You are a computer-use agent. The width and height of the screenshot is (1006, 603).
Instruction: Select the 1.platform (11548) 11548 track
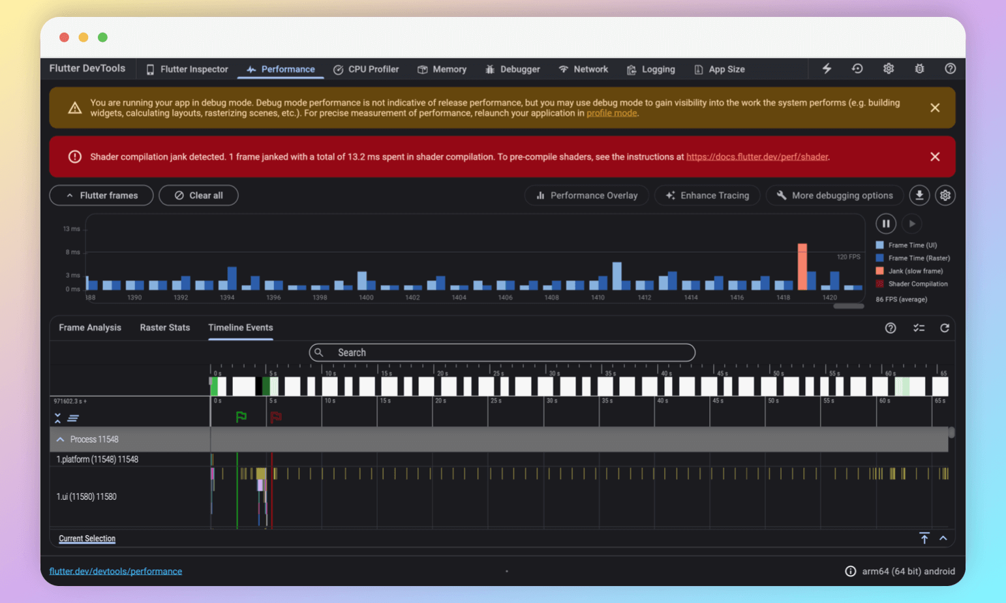tap(97, 459)
